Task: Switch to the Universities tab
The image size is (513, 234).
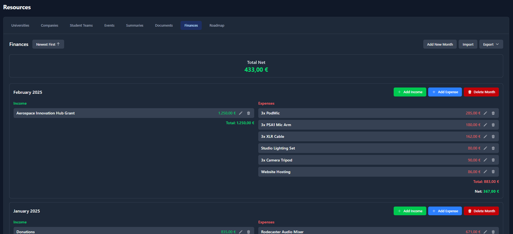Action: 20,25
